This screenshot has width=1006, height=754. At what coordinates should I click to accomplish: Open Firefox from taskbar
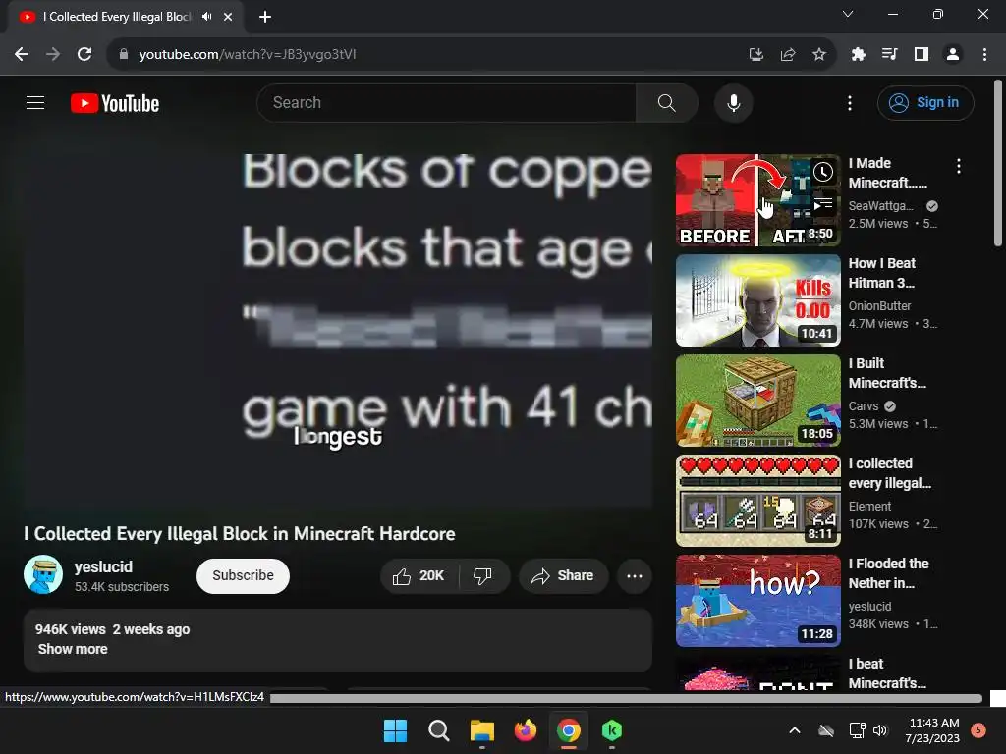pyautogui.click(x=526, y=730)
